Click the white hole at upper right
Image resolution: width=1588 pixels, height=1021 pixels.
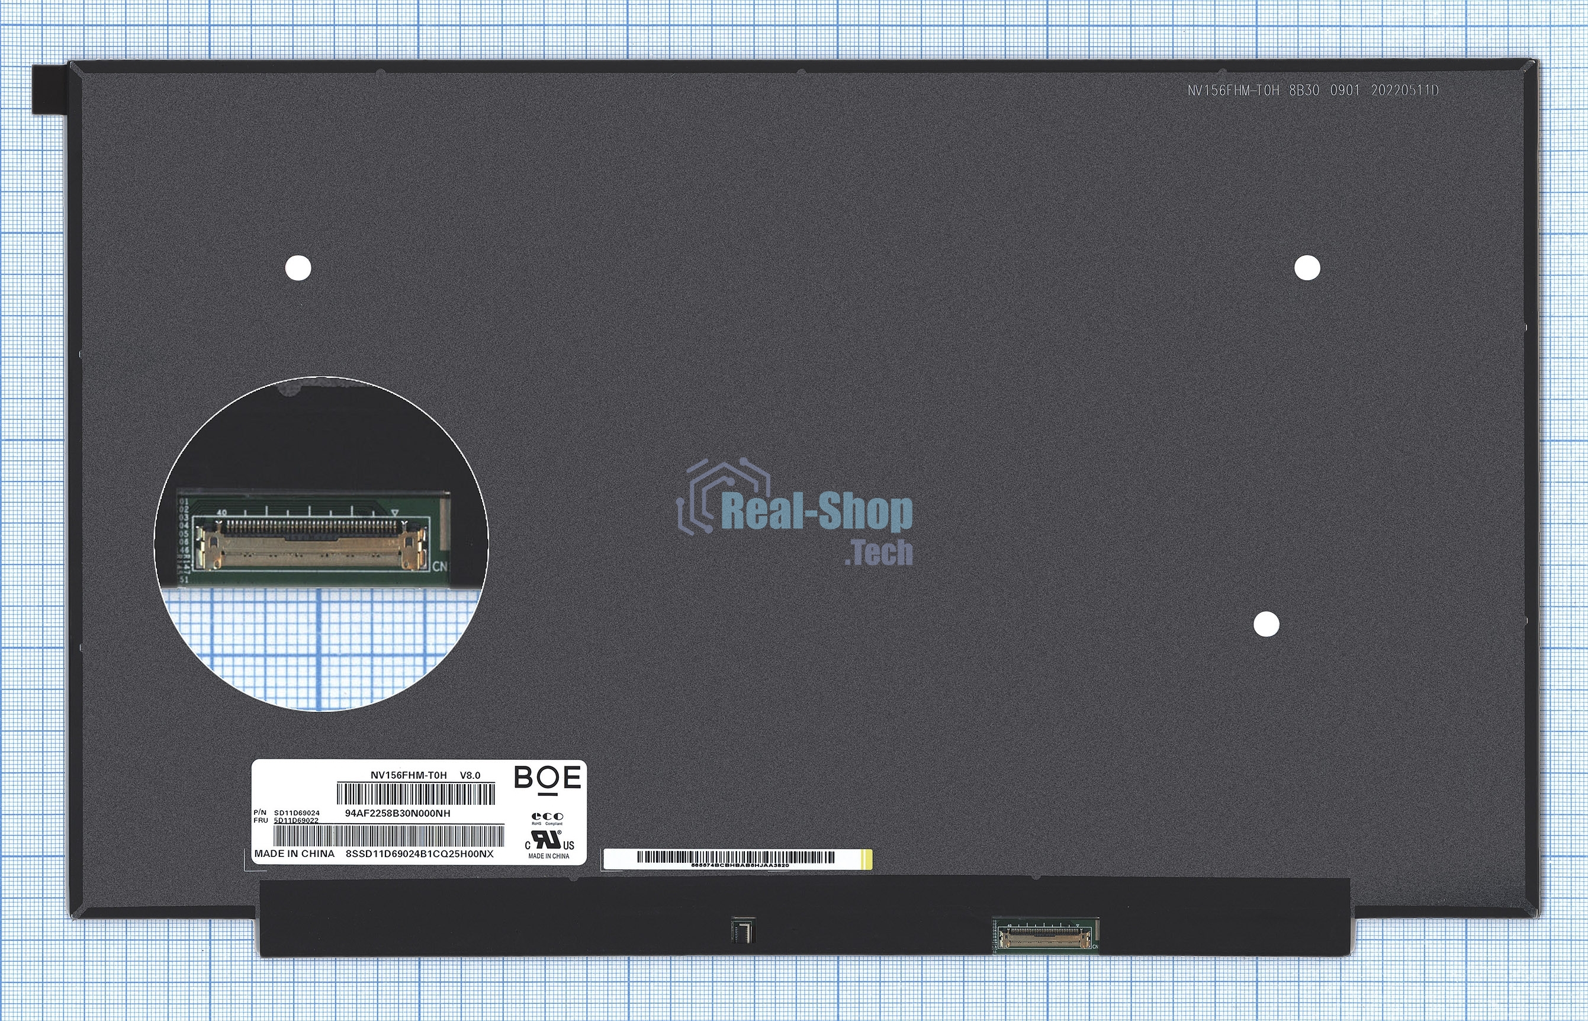1307,268
